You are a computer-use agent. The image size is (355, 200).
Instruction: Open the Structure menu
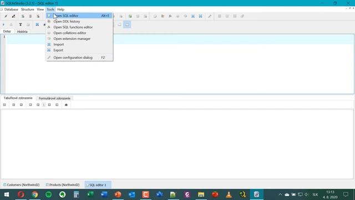(x=27, y=9)
